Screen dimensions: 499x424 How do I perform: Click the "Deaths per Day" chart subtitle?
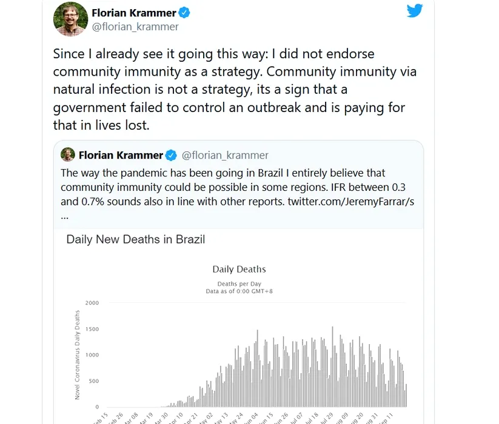(239, 283)
